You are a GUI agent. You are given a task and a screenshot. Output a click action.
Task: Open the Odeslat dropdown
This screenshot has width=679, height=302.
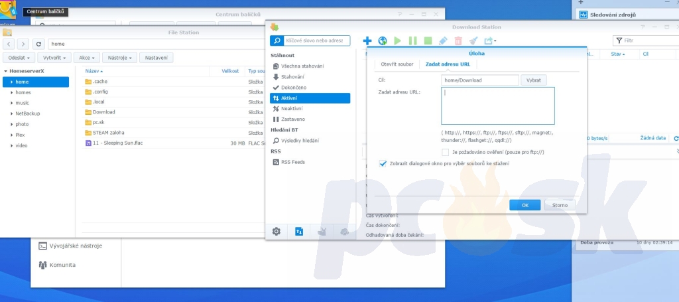(19, 58)
